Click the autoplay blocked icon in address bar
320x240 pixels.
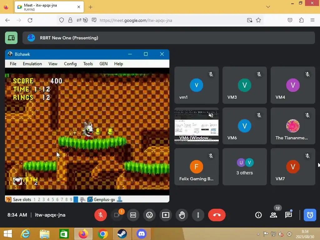[x=86, y=20]
